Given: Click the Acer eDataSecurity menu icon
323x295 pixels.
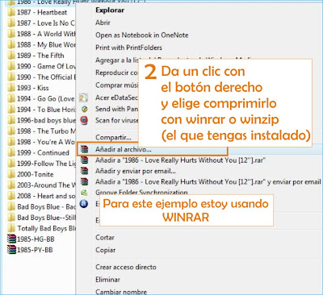Looking at the screenshot, I should (x=84, y=98).
